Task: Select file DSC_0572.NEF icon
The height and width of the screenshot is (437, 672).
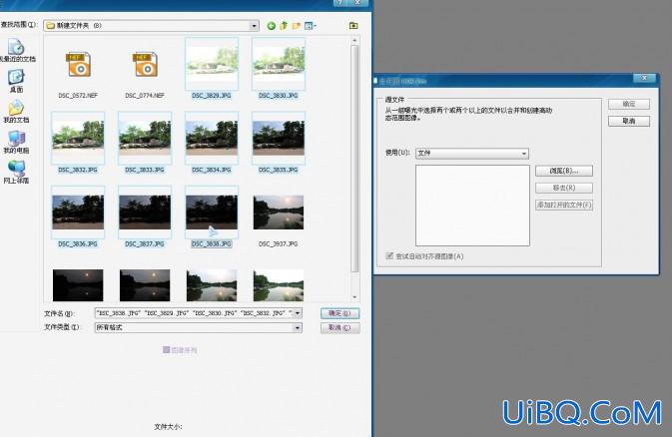Action: click(78, 64)
